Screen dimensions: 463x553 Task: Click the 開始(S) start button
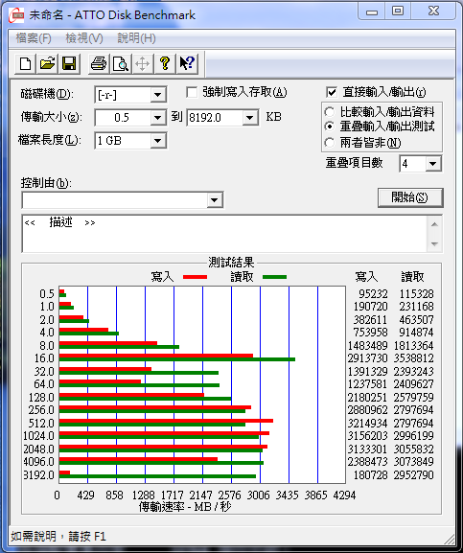pos(410,197)
